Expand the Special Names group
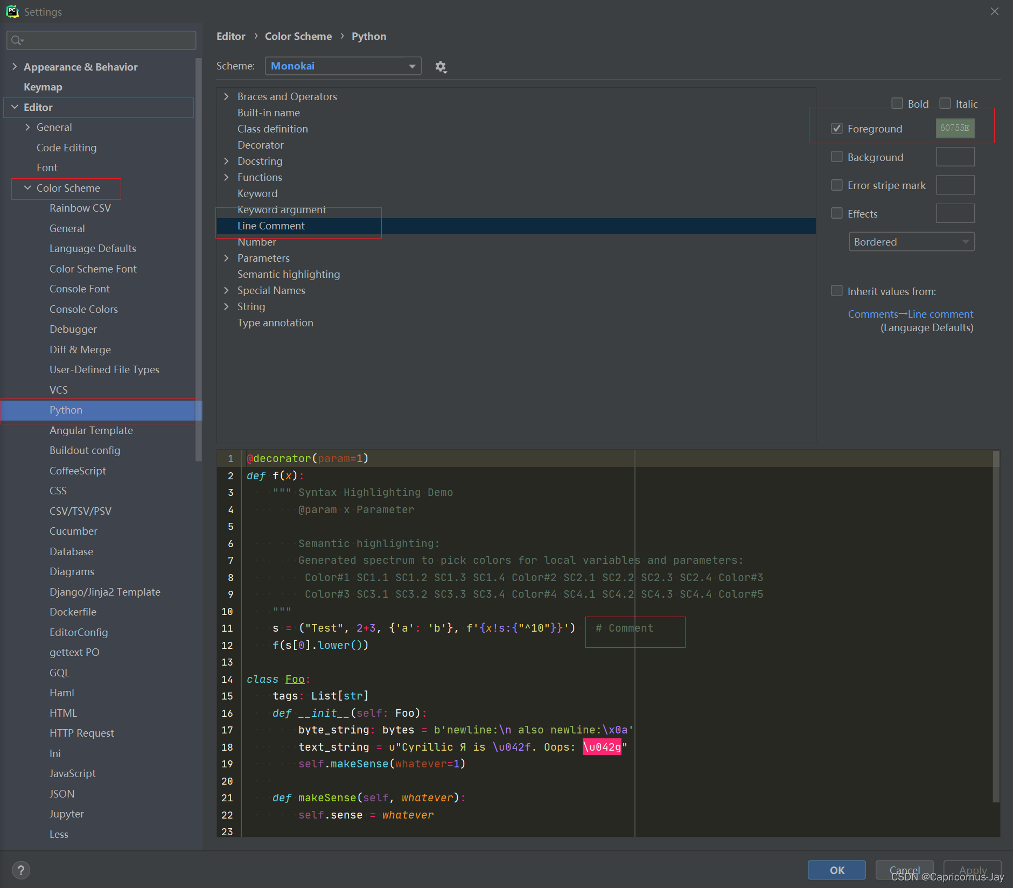Image resolution: width=1013 pixels, height=888 pixels. point(226,290)
